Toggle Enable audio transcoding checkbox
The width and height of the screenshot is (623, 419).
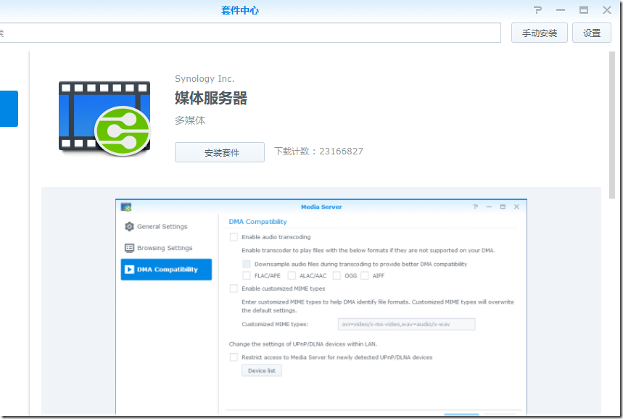tap(234, 237)
